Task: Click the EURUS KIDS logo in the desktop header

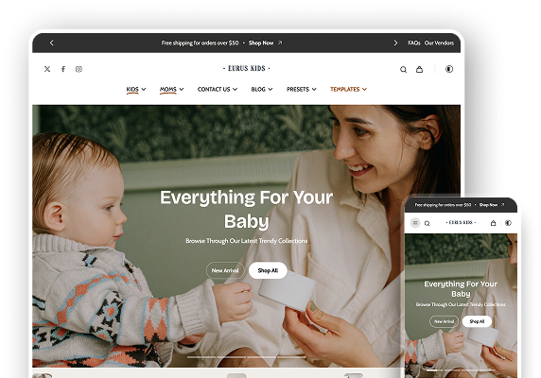Action: click(x=246, y=68)
